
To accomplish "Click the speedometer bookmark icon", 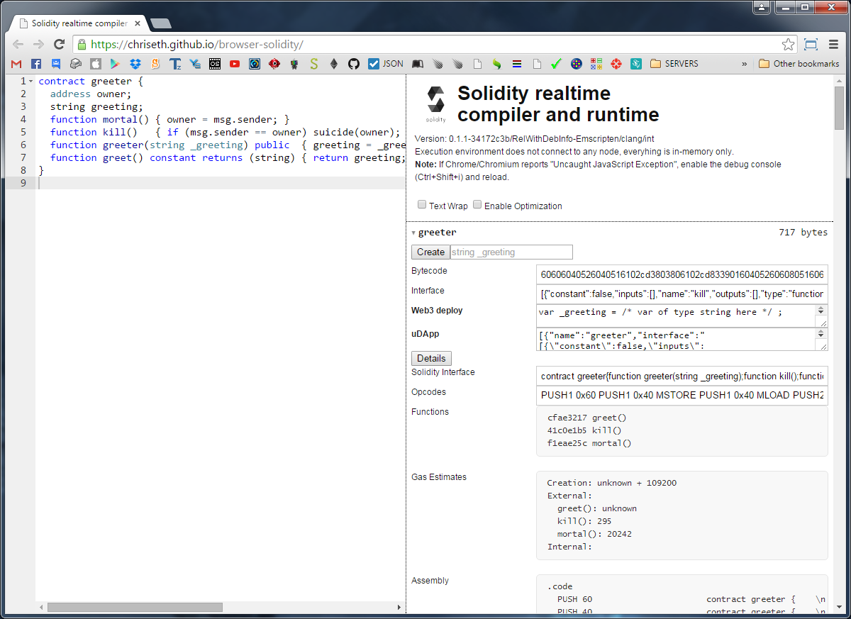I will 255,64.
